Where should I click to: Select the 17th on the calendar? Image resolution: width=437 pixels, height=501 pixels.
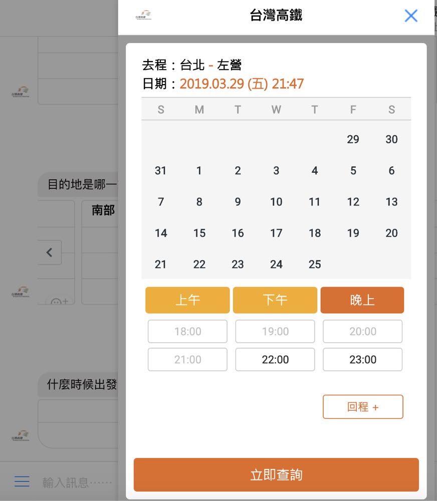pos(276,233)
